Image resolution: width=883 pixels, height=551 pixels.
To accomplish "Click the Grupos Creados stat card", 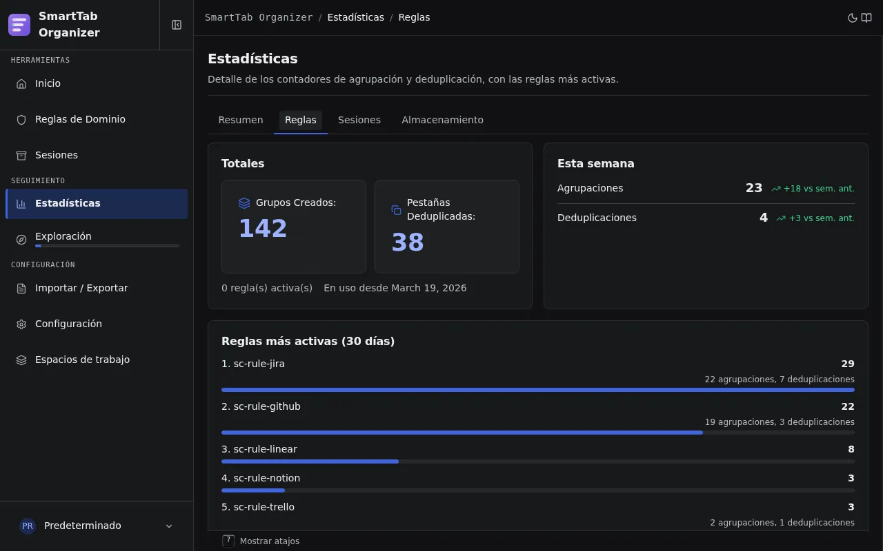I will (x=294, y=227).
